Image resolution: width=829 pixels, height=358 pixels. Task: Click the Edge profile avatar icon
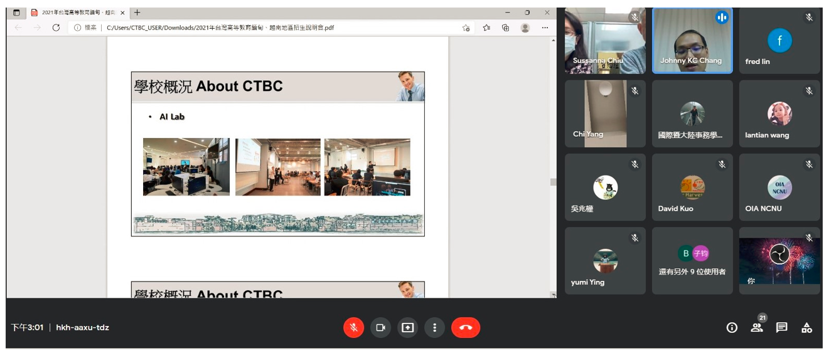[x=525, y=28]
